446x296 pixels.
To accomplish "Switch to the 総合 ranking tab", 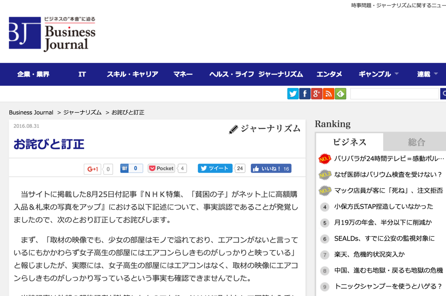I will pos(416,142).
